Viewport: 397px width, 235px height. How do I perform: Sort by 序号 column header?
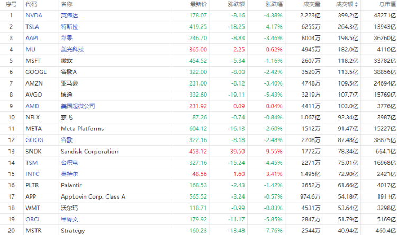pos(11,4)
